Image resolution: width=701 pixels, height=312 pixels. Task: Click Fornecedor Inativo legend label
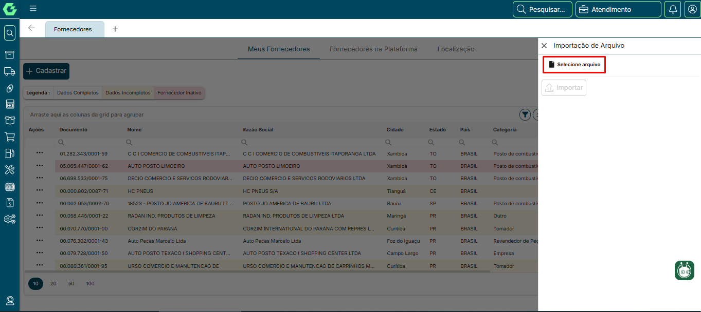(x=179, y=93)
